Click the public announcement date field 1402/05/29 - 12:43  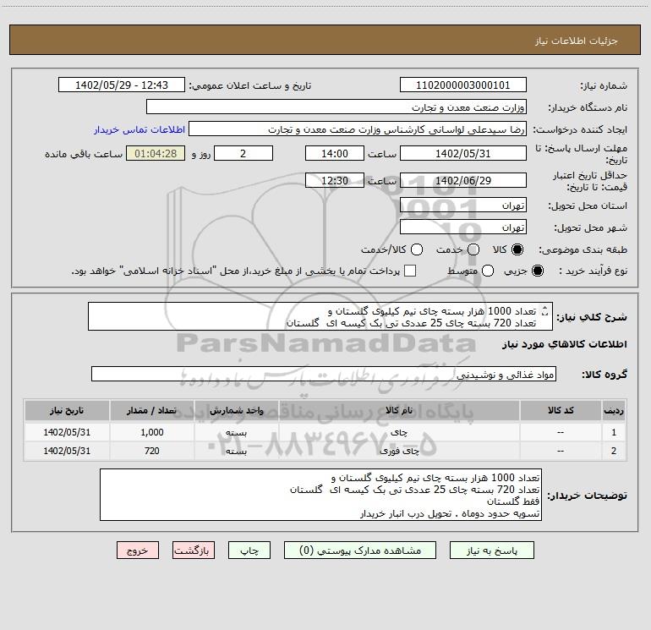click(122, 85)
